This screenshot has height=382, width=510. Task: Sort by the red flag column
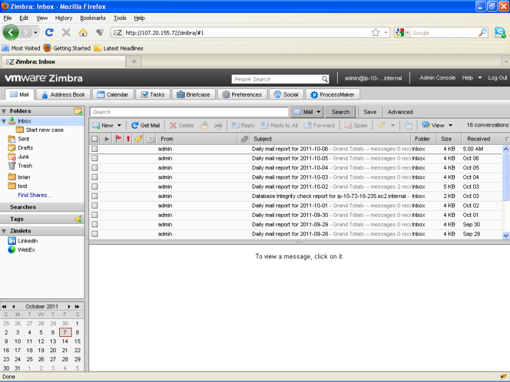118,139
